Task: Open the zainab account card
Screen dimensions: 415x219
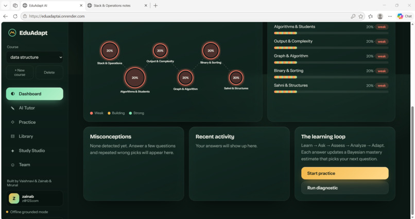Action: pos(34,198)
